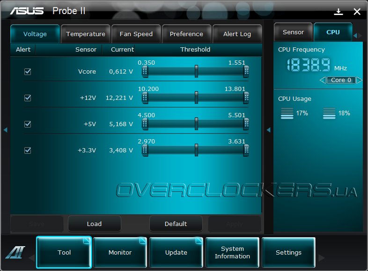Click +5V upper threshold slider handle
Image resolution: width=368 pixels, height=271 pixels.
coord(246,124)
